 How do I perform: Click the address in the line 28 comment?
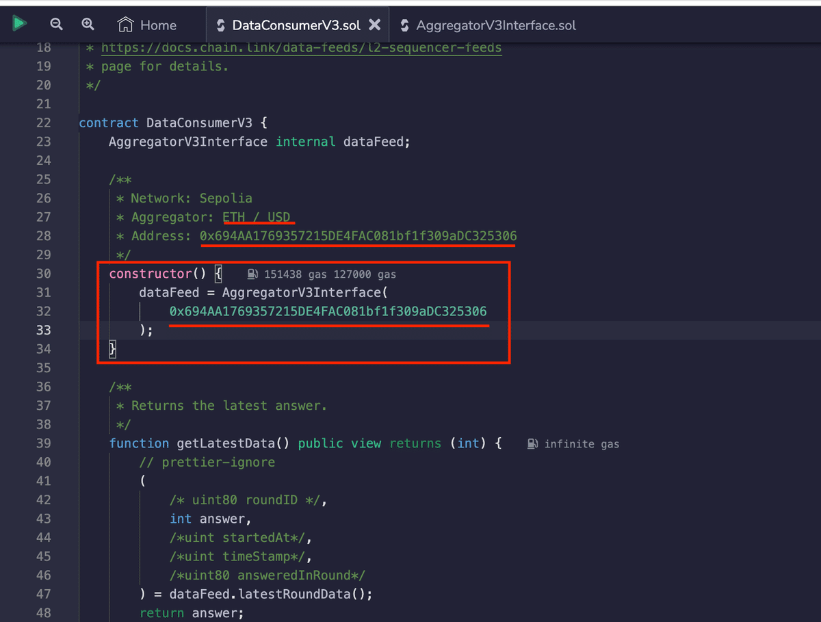pyautogui.click(x=359, y=236)
